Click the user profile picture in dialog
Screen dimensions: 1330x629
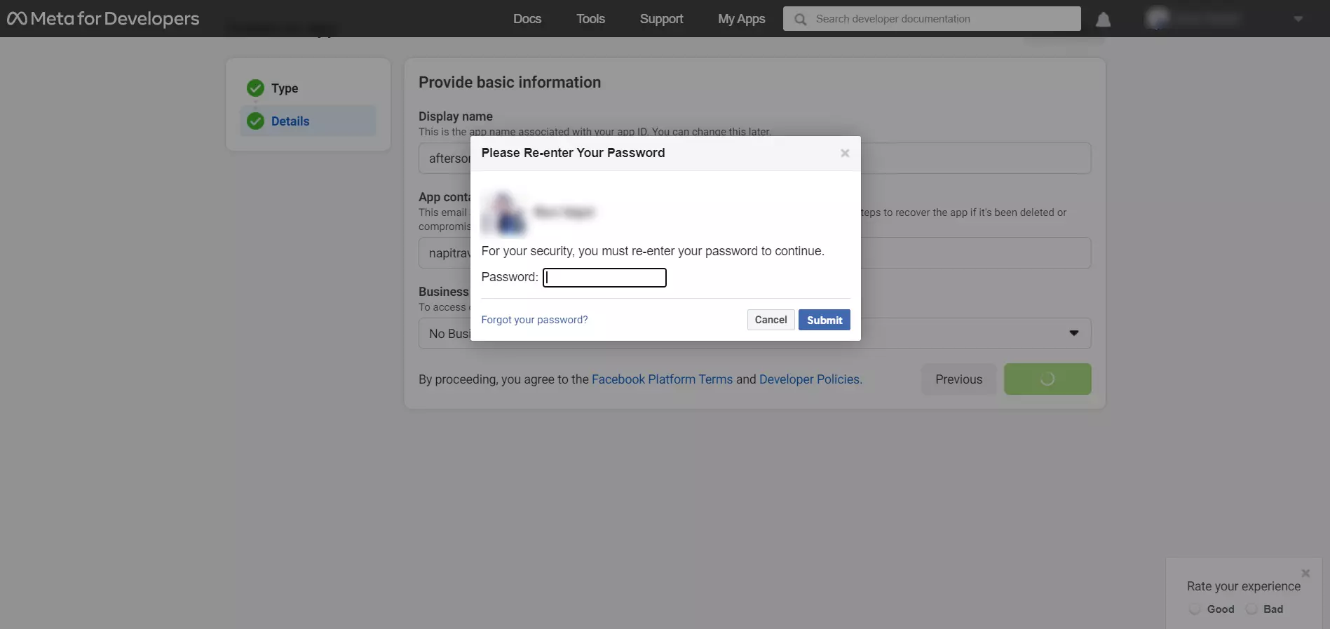click(x=503, y=212)
